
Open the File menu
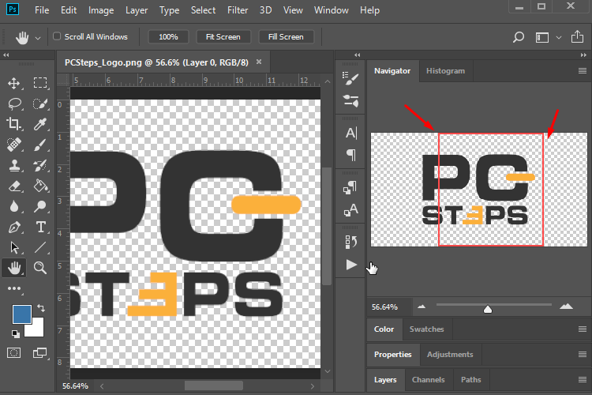42,10
